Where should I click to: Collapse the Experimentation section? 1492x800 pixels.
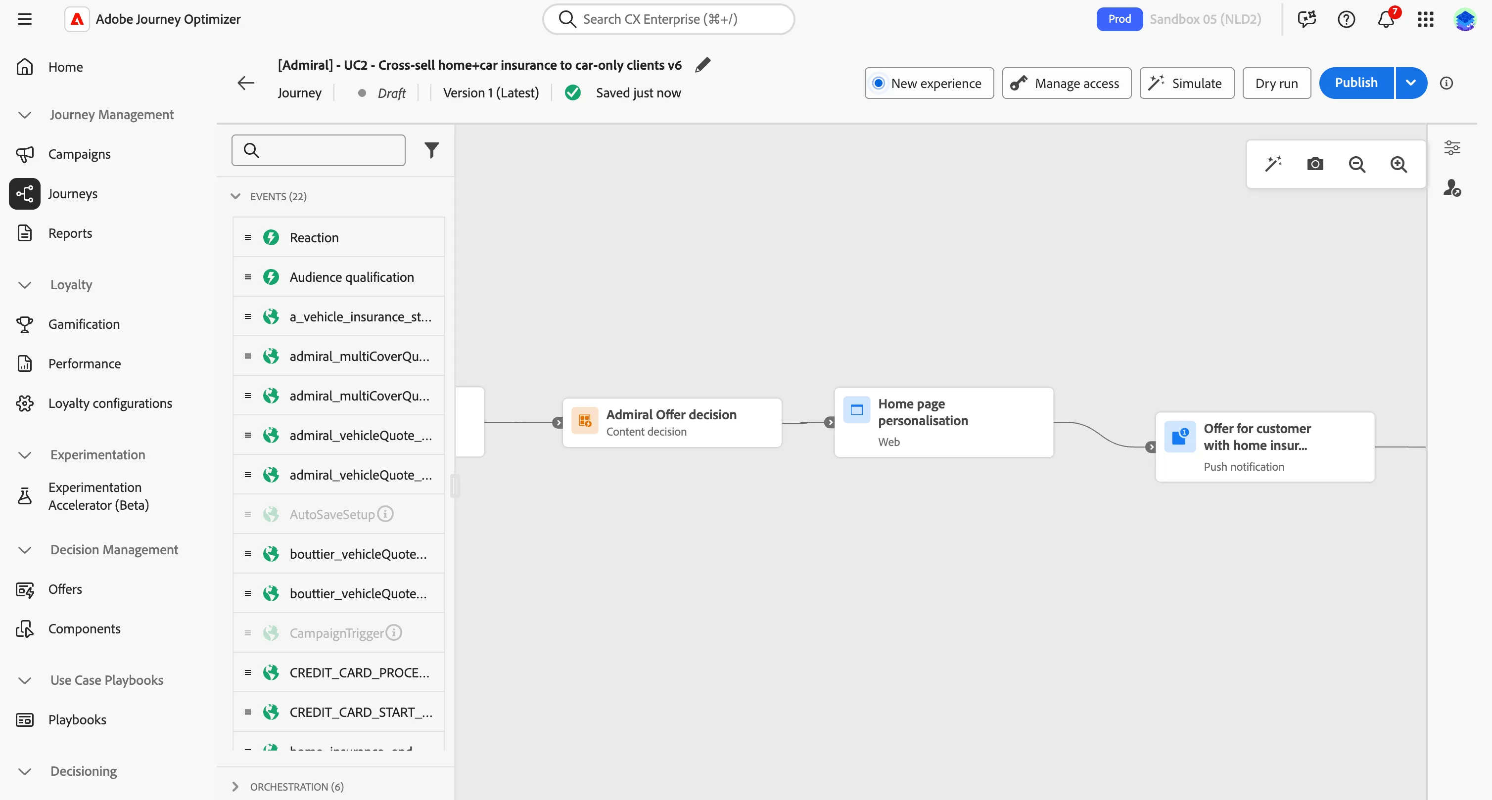click(x=24, y=455)
